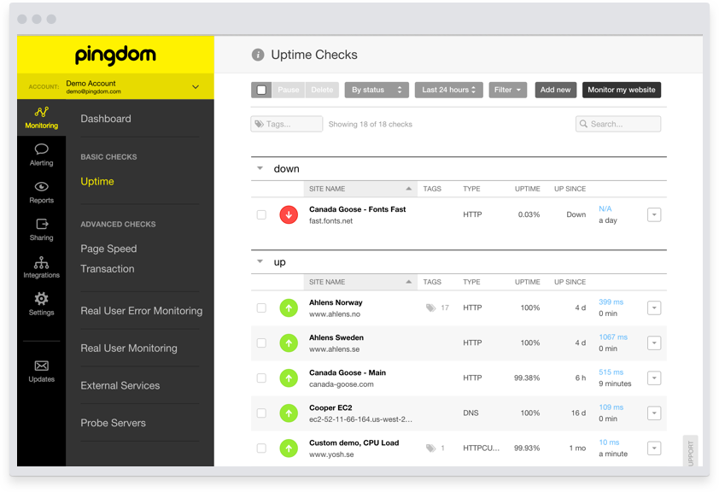This screenshot has width=719, height=492.
Task: Open the Settings gear icon
Action: [x=41, y=299]
